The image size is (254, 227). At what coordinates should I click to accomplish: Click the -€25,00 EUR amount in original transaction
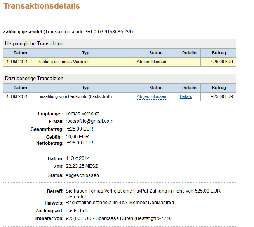(222, 62)
